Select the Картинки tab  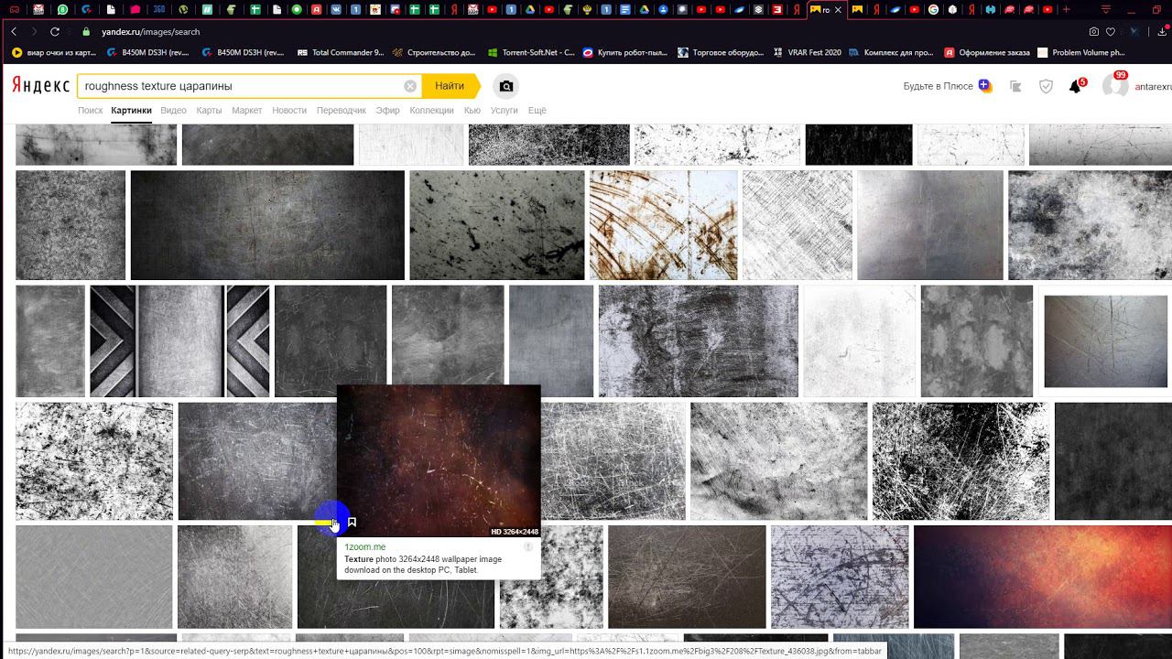pyautogui.click(x=132, y=111)
